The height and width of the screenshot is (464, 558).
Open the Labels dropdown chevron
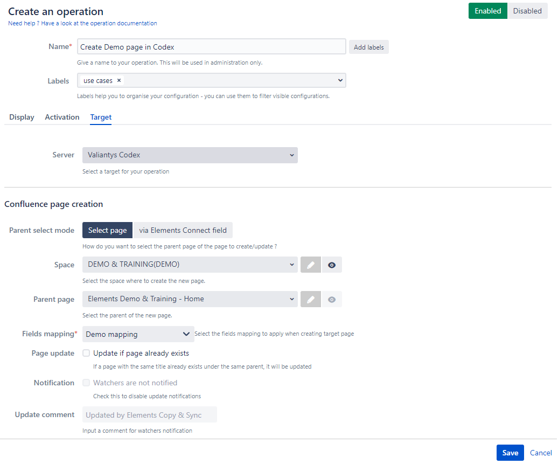(340, 80)
